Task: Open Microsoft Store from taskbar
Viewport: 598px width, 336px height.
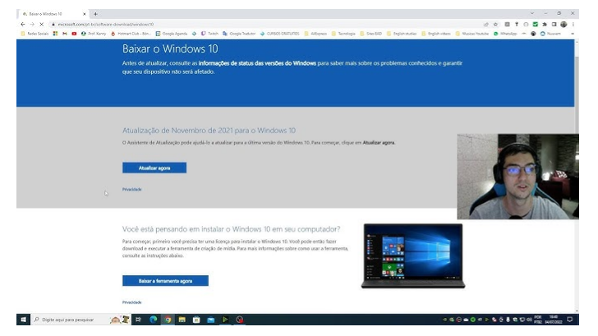Action: (x=196, y=320)
